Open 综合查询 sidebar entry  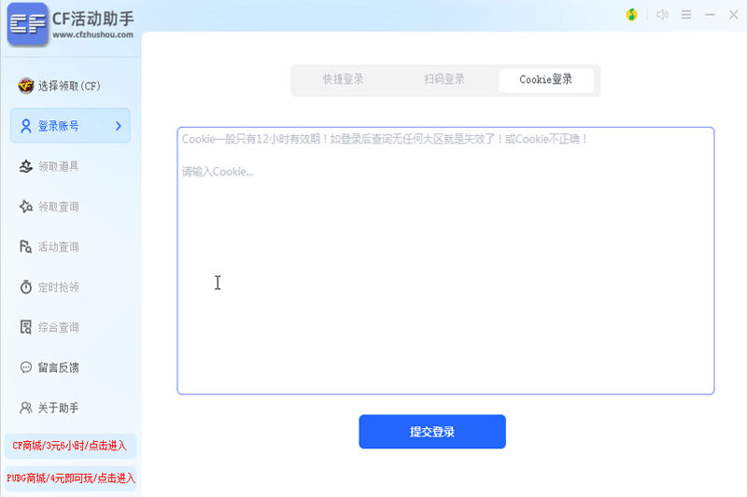[71, 327]
